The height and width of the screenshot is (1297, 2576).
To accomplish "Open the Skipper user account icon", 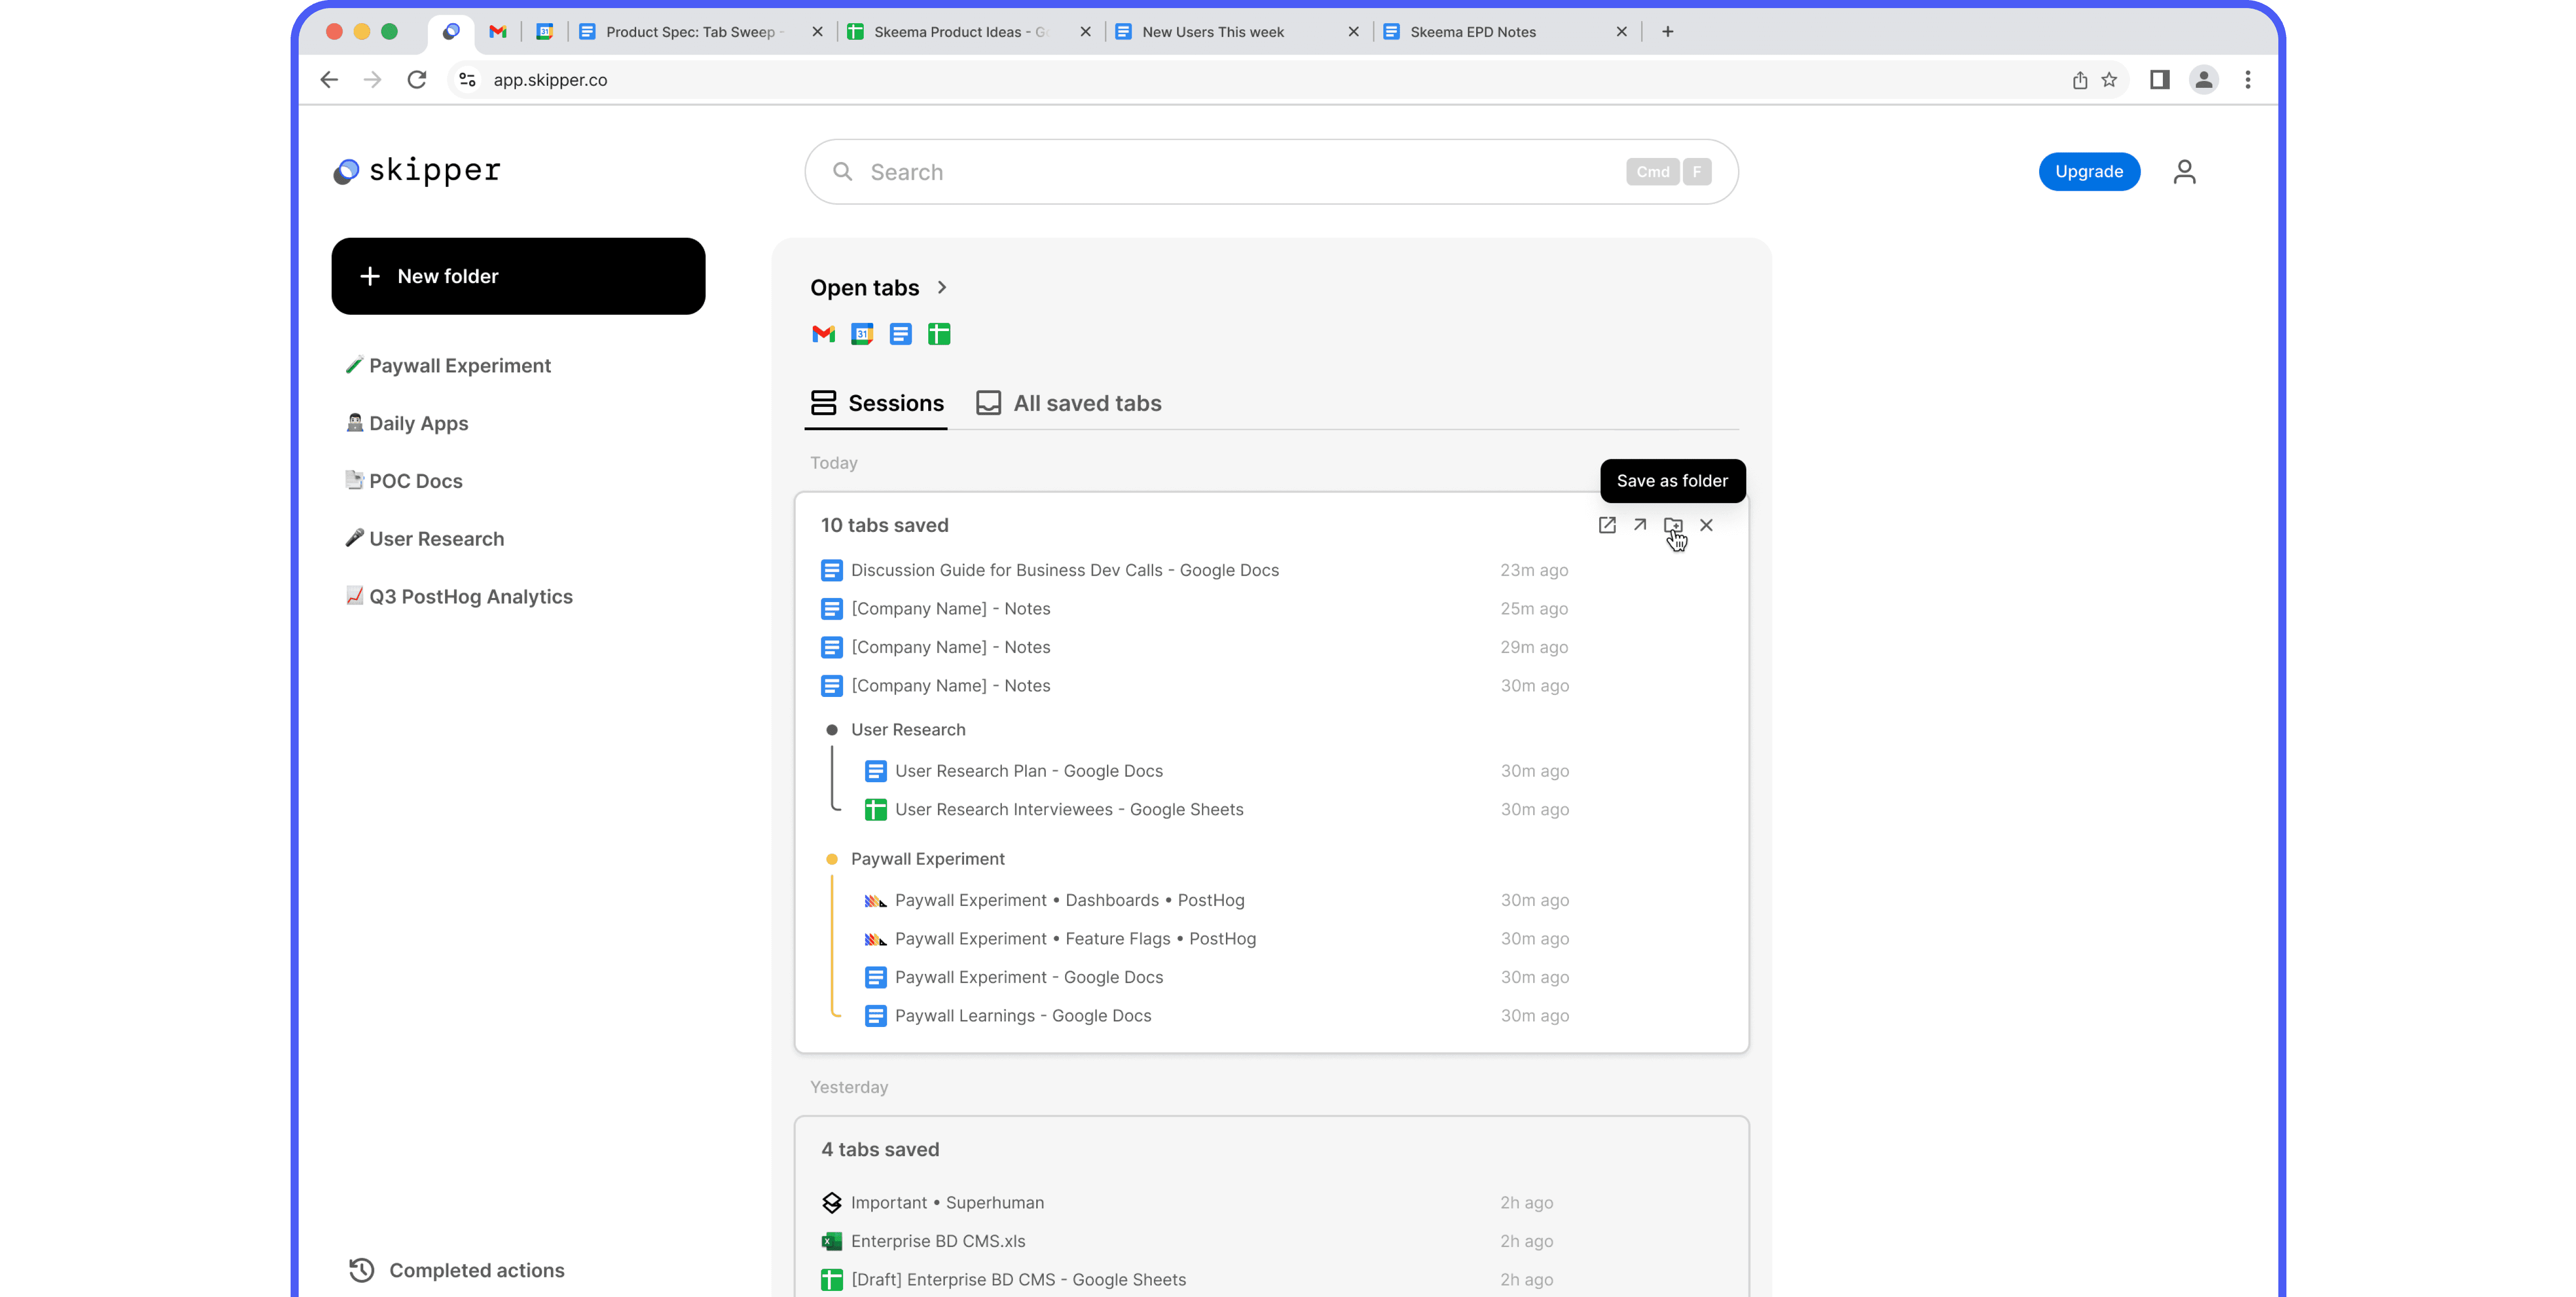I will click(x=2184, y=172).
